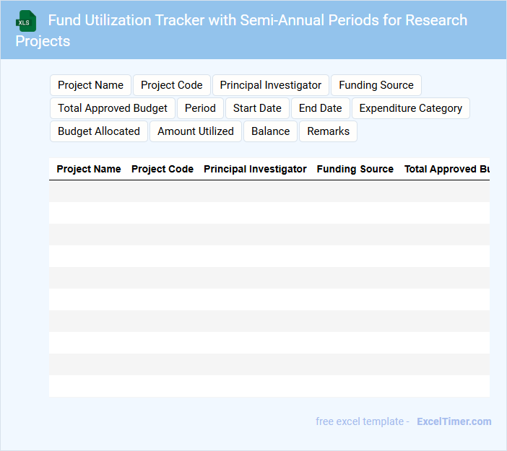Click the Project Code column header
This screenshot has height=451, width=507.
tap(162, 169)
